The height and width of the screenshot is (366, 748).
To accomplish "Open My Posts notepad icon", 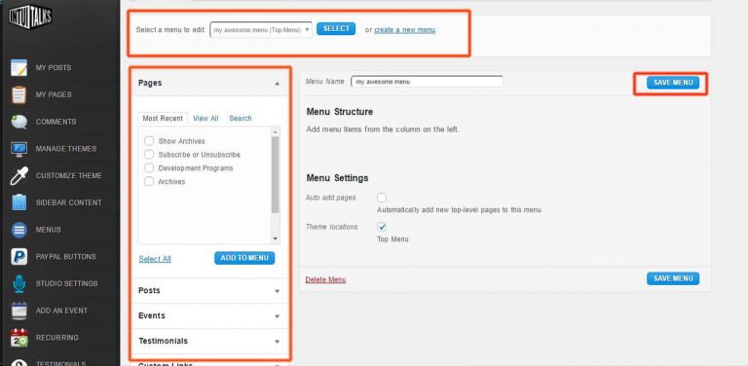I will tap(19, 68).
